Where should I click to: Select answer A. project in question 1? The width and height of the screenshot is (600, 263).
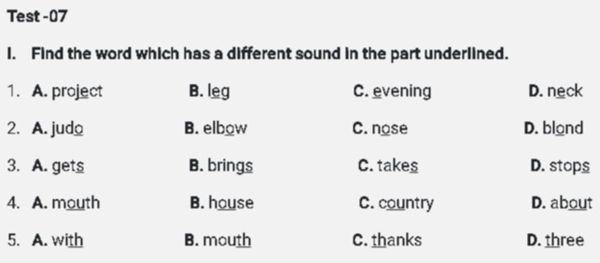[x=67, y=92]
